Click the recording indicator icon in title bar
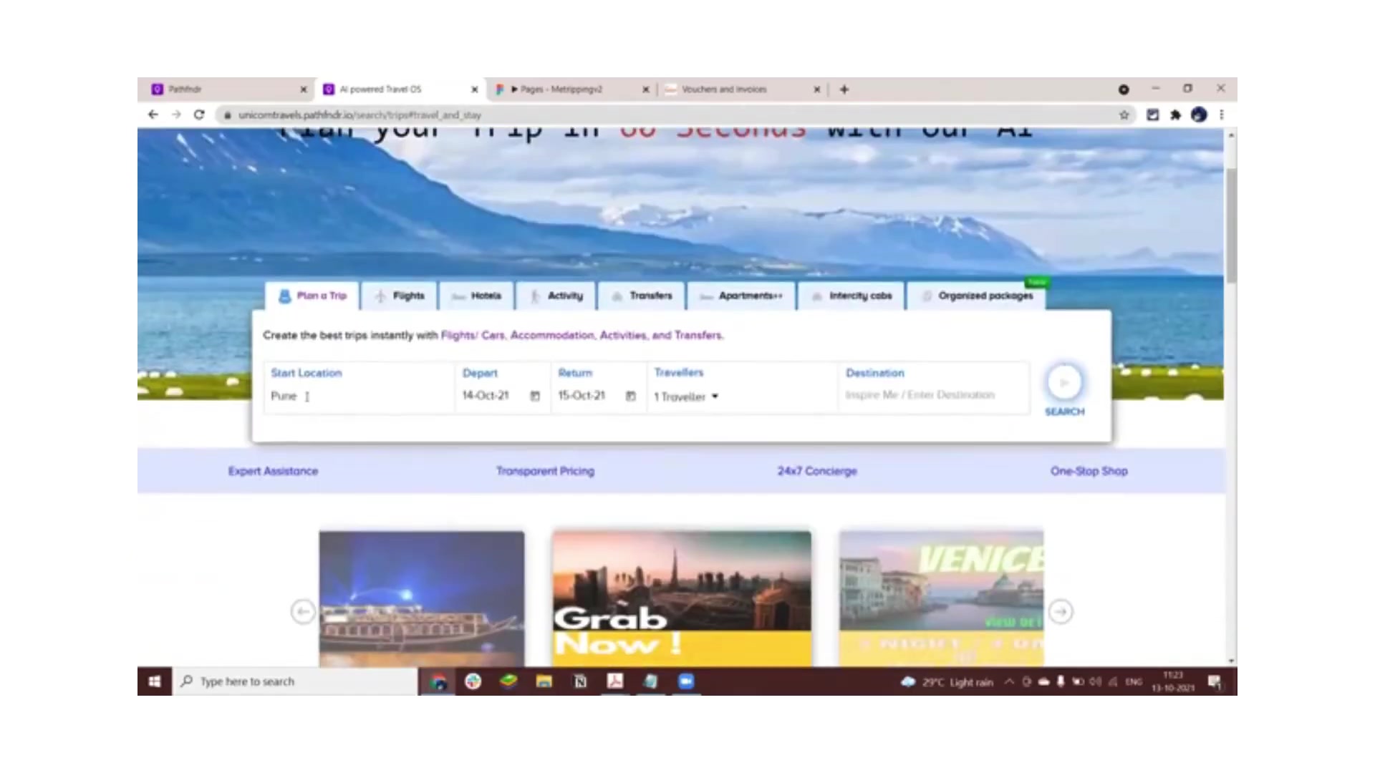The width and height of the screenshot is (1375, 773). 1124,89
